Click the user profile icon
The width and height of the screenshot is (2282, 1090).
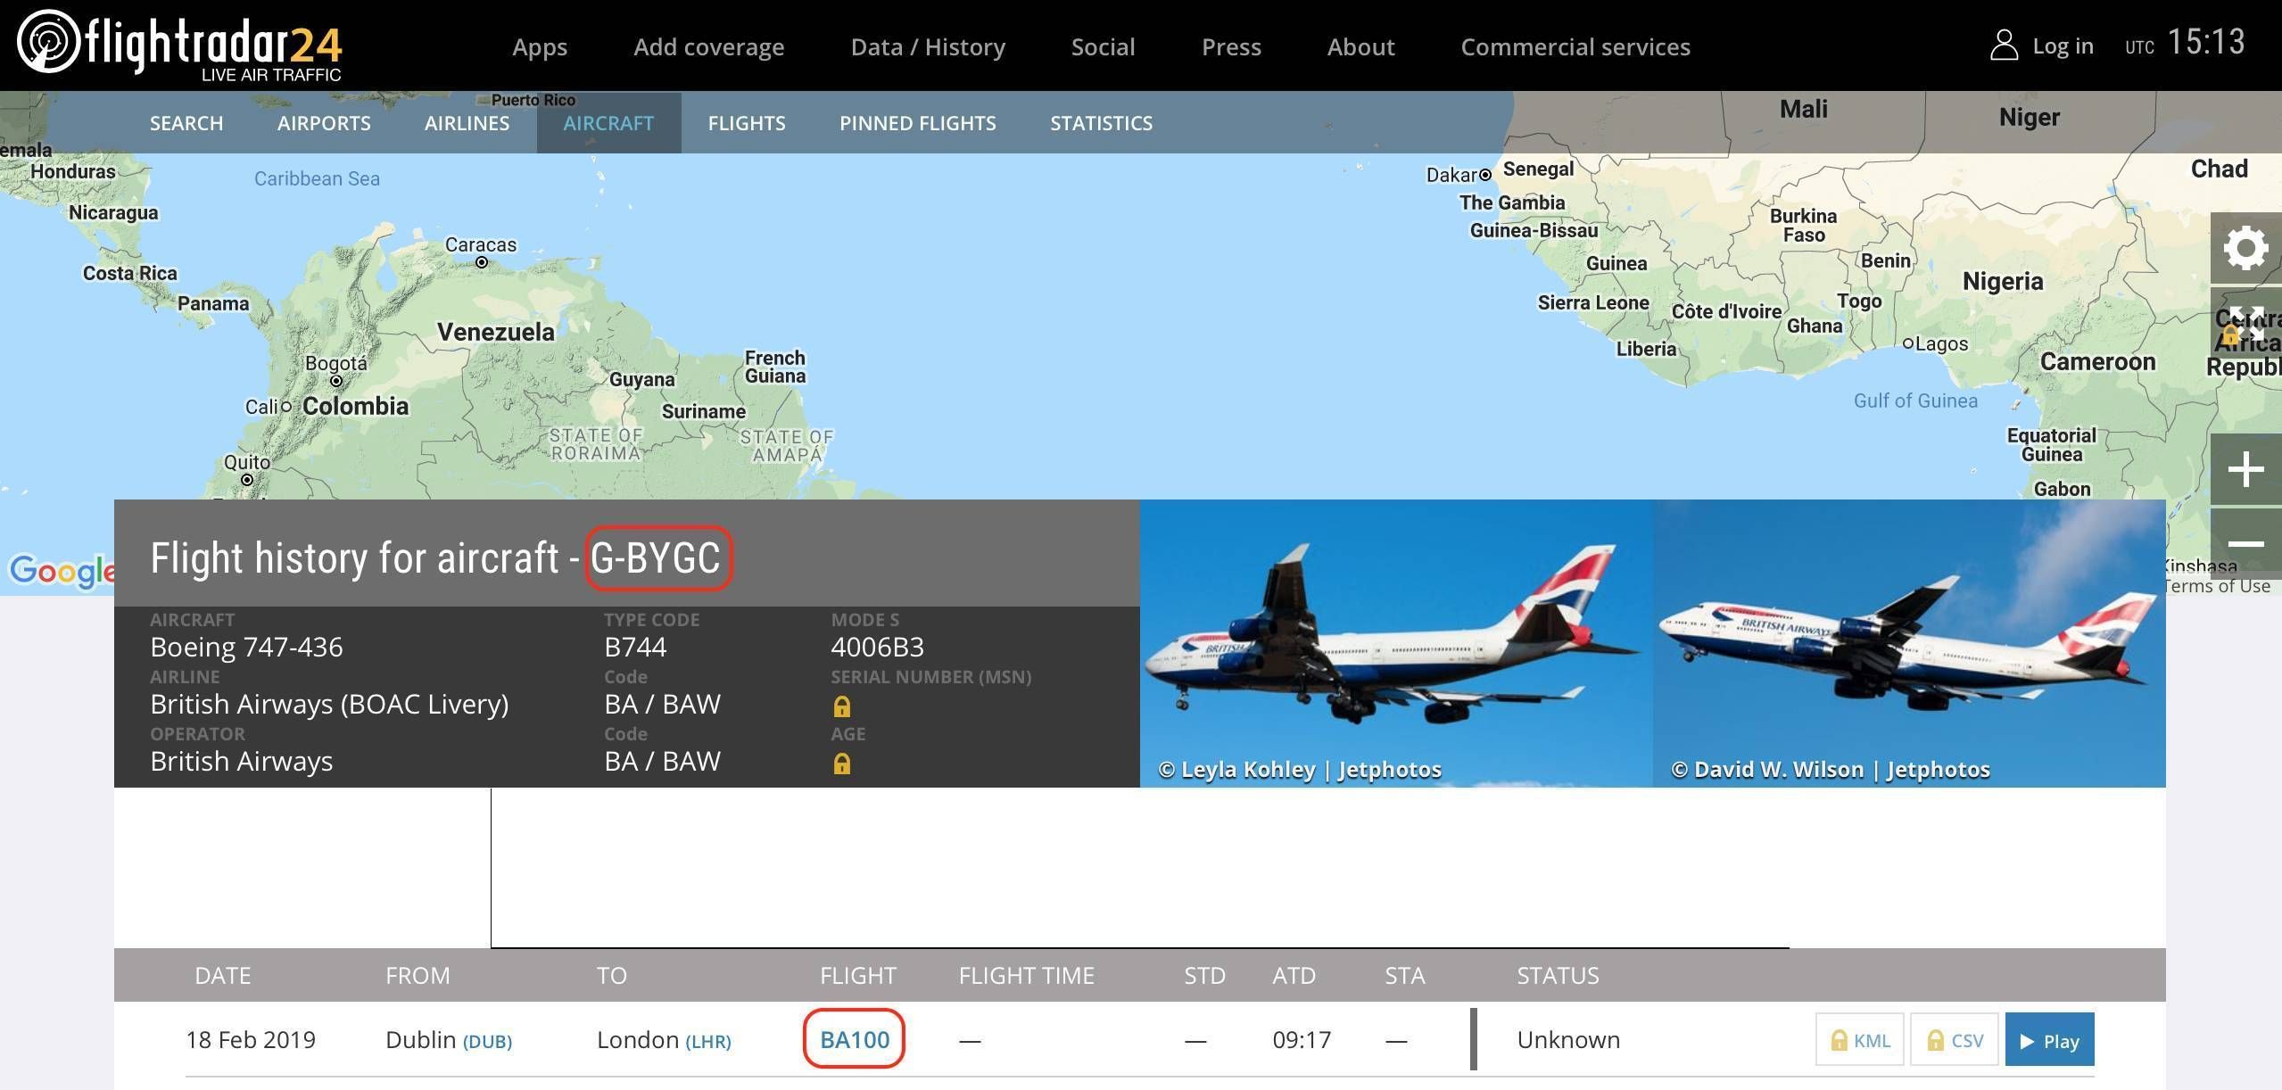(x=2004, y=45)
